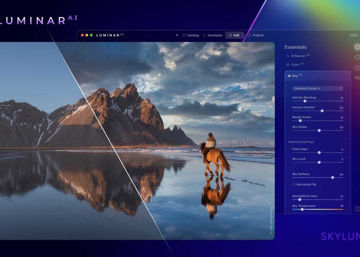This screenshot has width=360, height=257.
Task: Click the Sky Global slider
Action: click(x=318, y=131)
